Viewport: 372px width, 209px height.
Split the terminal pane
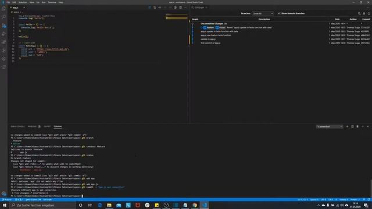[x=352, y=127]
